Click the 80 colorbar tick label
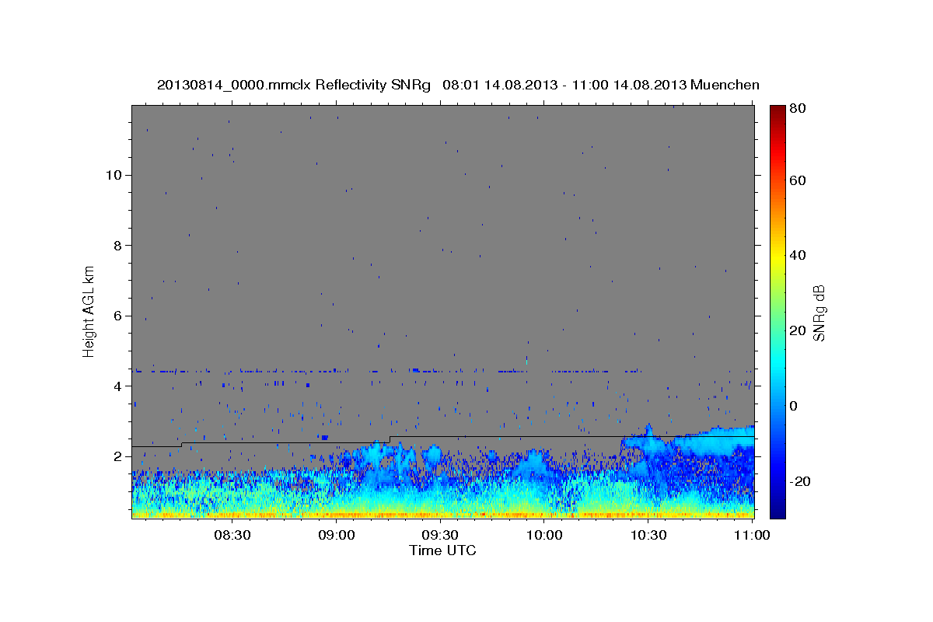Screen dimensions: 933x622 (x=798, y=110)
